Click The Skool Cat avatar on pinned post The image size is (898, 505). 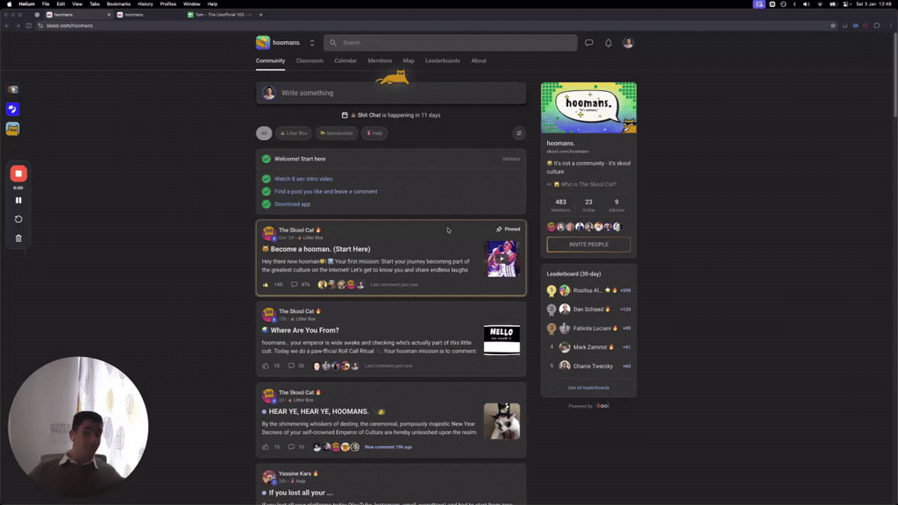[268, 232]
